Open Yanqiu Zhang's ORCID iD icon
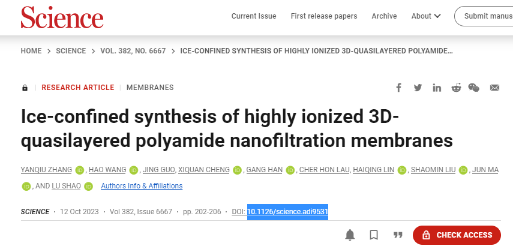Viewport: 513px width, 249px height. click(x=80, y=170)
